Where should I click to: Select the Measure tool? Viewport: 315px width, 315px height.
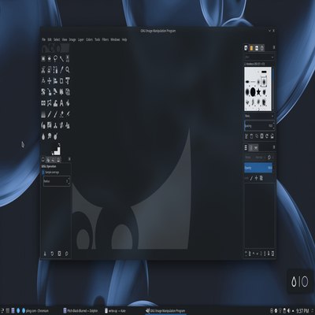point(43,81)
